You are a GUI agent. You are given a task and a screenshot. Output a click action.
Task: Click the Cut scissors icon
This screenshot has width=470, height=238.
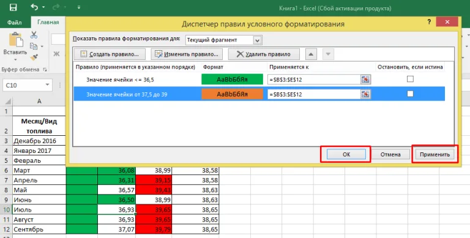click(34, 35)
